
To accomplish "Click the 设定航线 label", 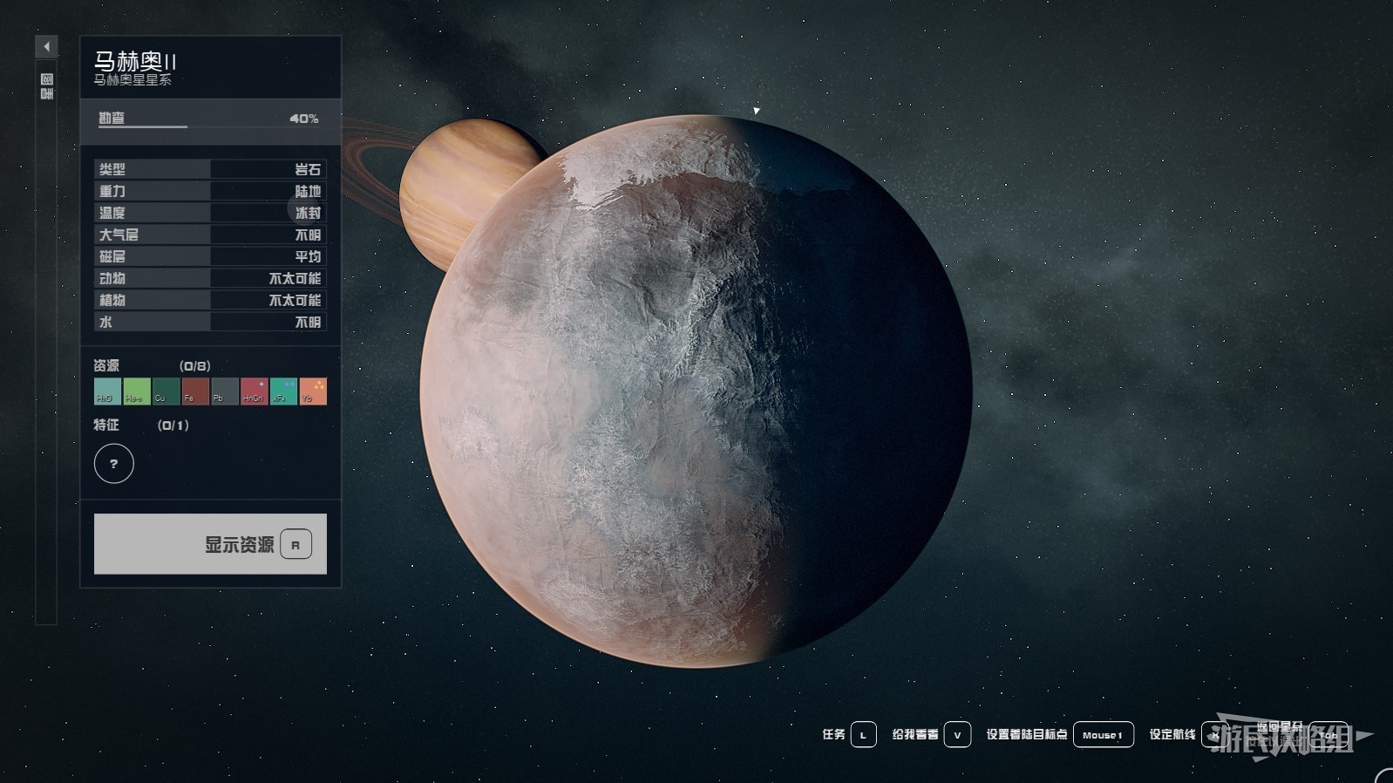I will click(1172, 734).
